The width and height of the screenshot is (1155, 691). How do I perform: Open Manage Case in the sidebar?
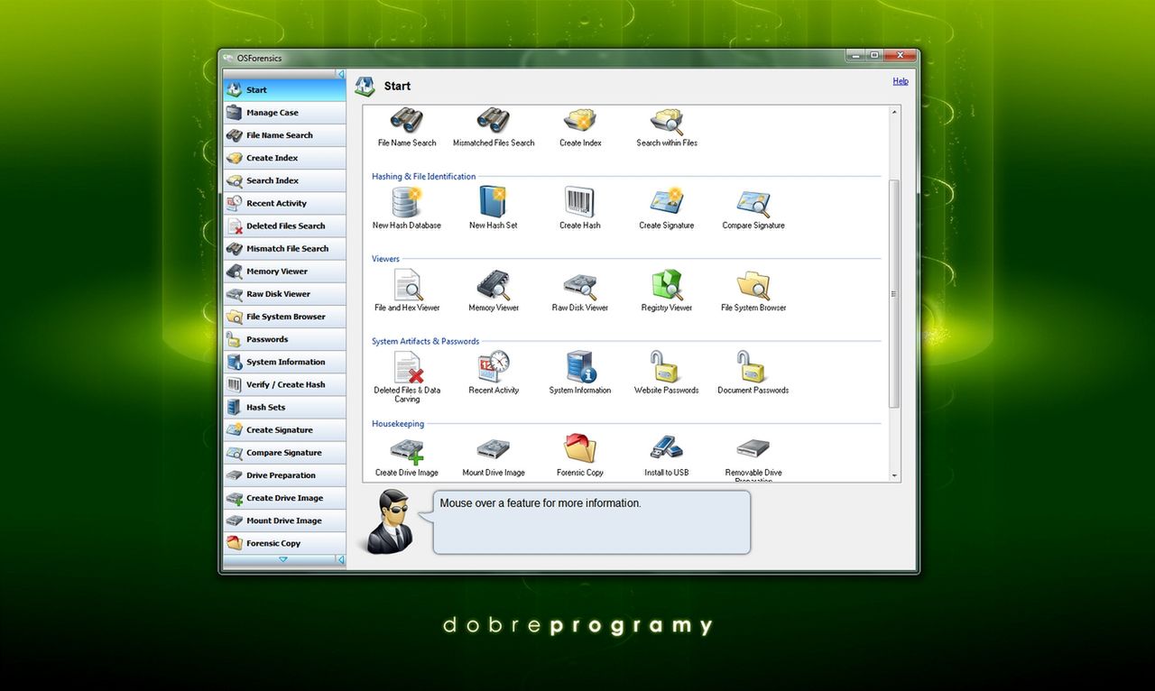tap(284, 113)
